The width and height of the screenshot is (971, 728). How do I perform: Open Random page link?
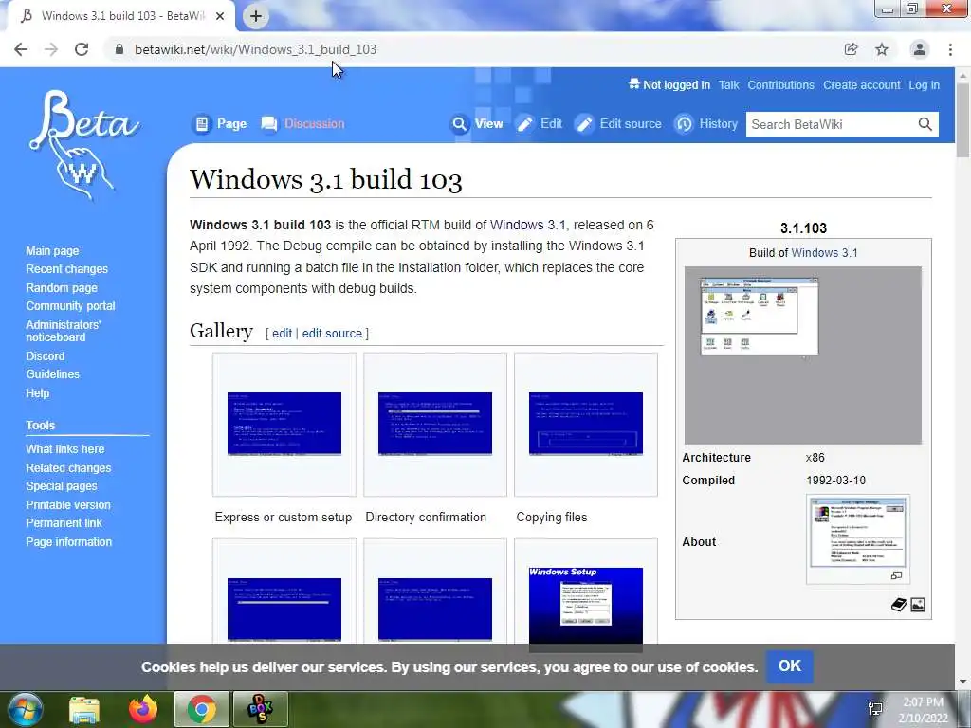(x=62, y=288)
